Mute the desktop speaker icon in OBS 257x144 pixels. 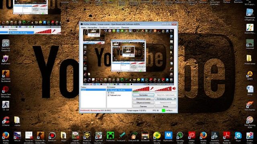coord(174,89)
